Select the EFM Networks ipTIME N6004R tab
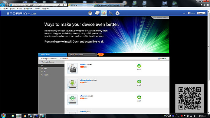The width and height of the screenshot is (210, 118). [x=108, y=5]
